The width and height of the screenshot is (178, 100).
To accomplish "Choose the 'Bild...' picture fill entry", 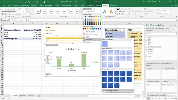I will pyautogui.click(x=84, y=37).
